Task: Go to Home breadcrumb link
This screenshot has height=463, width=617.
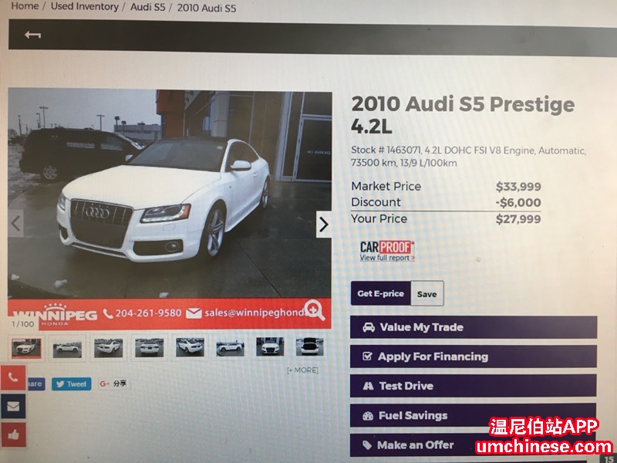Action: click(25, 6)
